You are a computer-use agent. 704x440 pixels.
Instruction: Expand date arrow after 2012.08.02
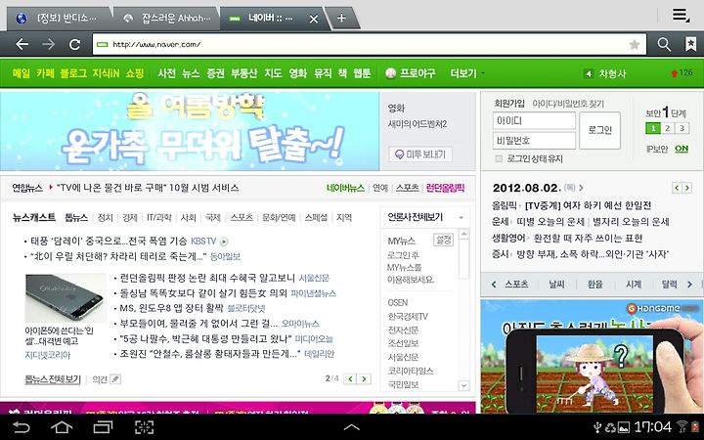[x=582, y=188]
